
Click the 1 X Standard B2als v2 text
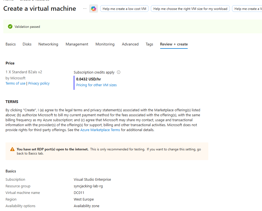pyautogui.click(x=24, y=72)
